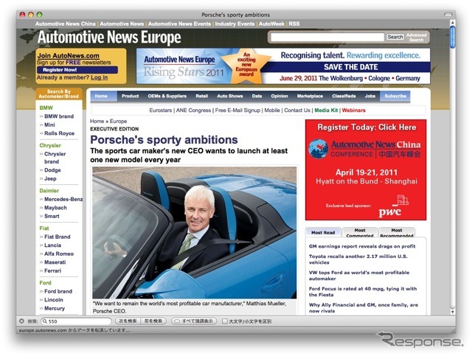Click the Register Today: Click Here ad

366,170
